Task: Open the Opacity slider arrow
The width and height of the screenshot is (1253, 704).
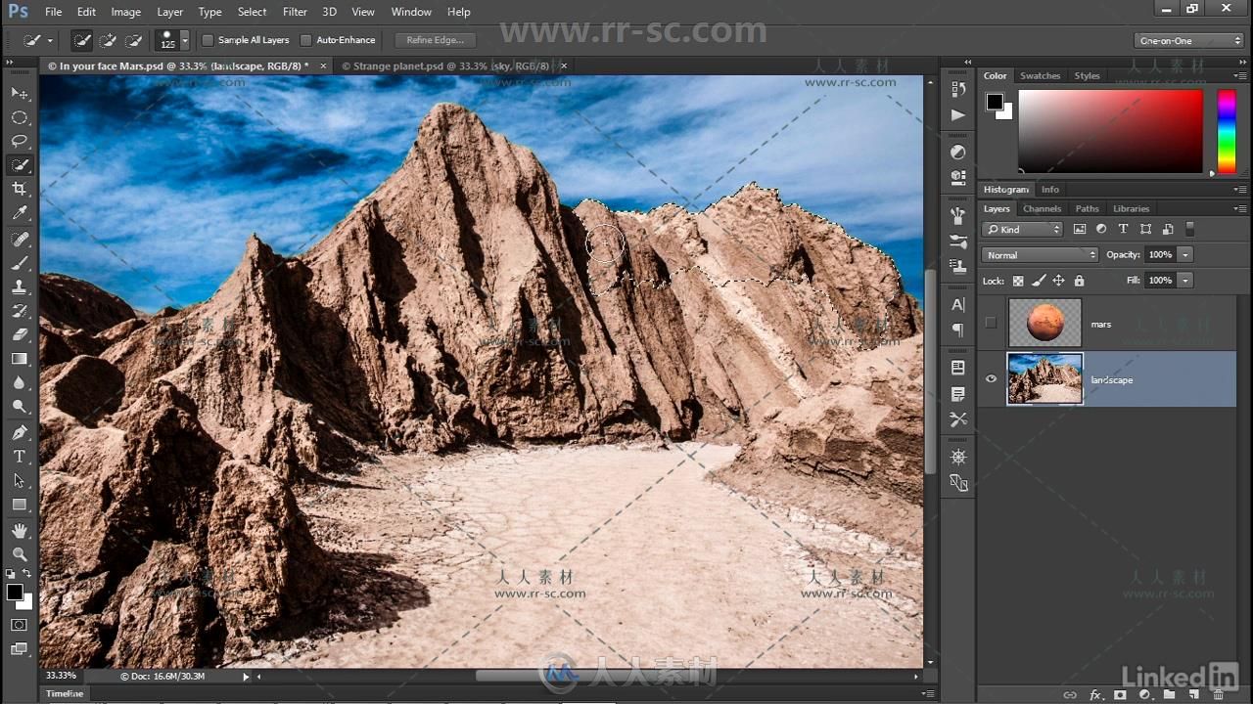Action: click(1185, 254)
